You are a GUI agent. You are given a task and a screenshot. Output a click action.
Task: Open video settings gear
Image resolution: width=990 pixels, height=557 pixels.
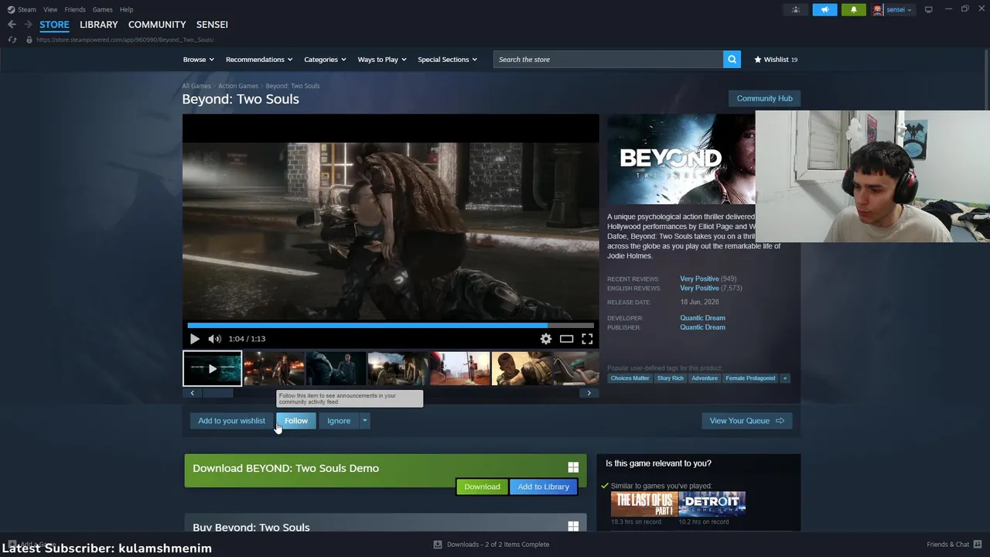coord(546,339)
